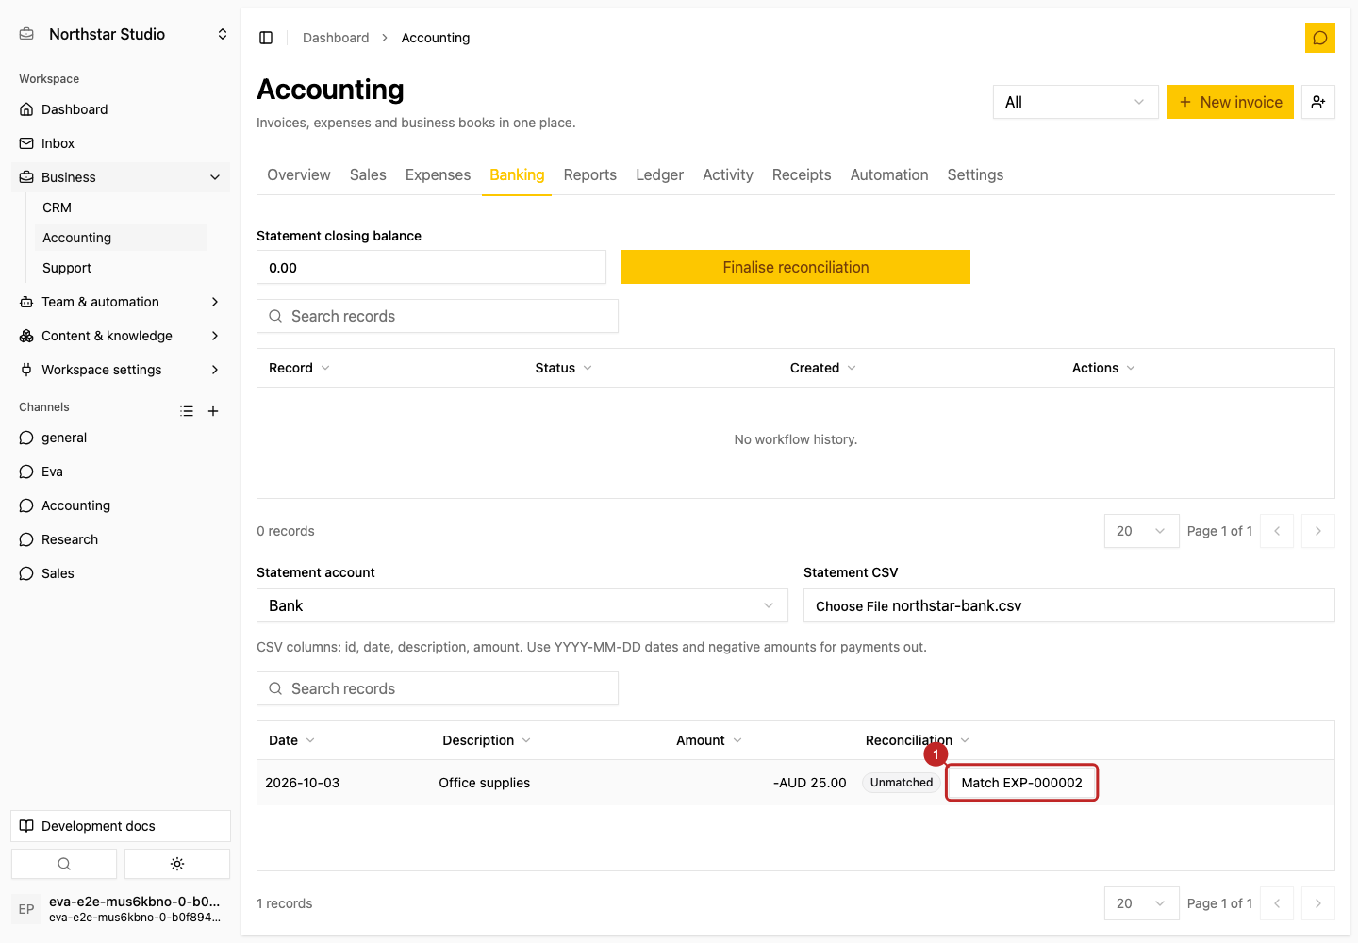The height and width of the screenshot is (943, 1358).
Task: Toggle the sidebar panel icon
Action: 266,38
